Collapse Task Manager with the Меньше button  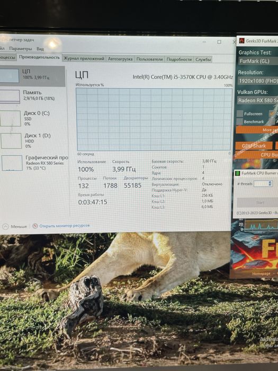coord(15,226)
